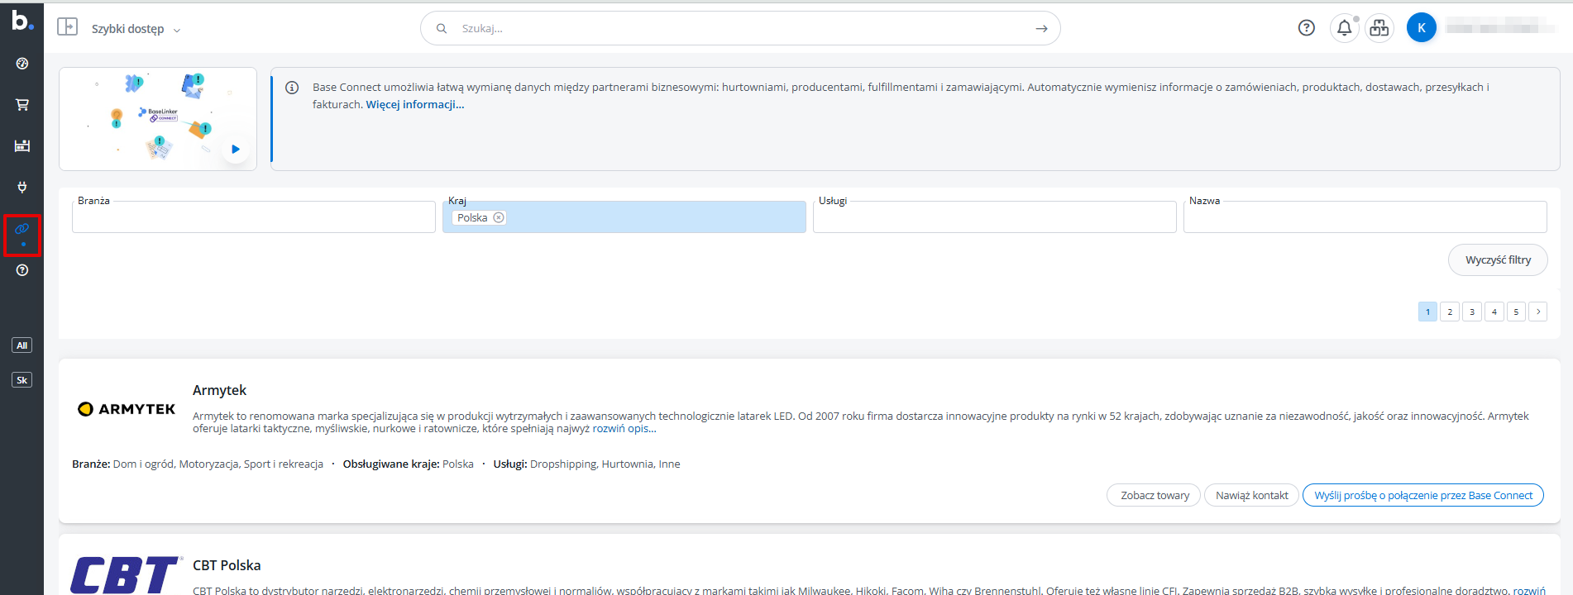Expand CBT Polska description via rozwiń
This screenshot has width=1573, height=595.
(1529, 590)
